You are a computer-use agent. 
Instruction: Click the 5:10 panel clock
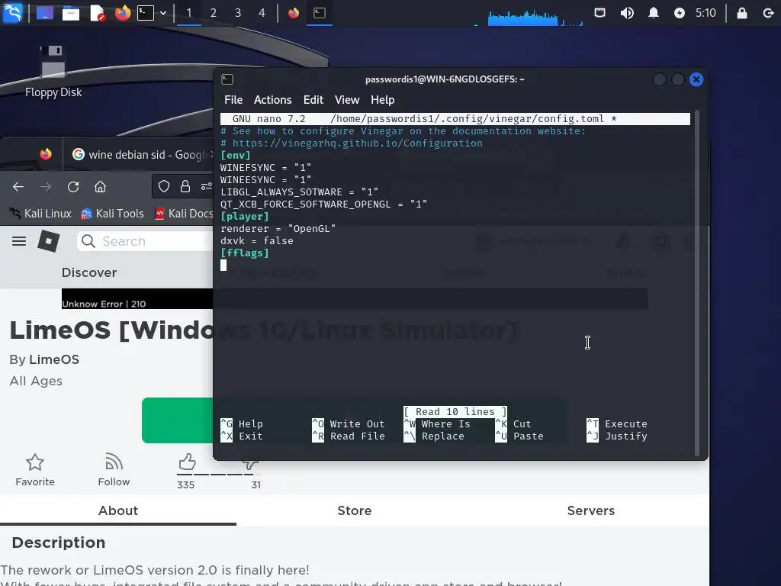pos(705,12)
